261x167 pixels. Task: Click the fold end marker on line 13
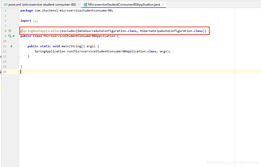(x=19, y=57)
